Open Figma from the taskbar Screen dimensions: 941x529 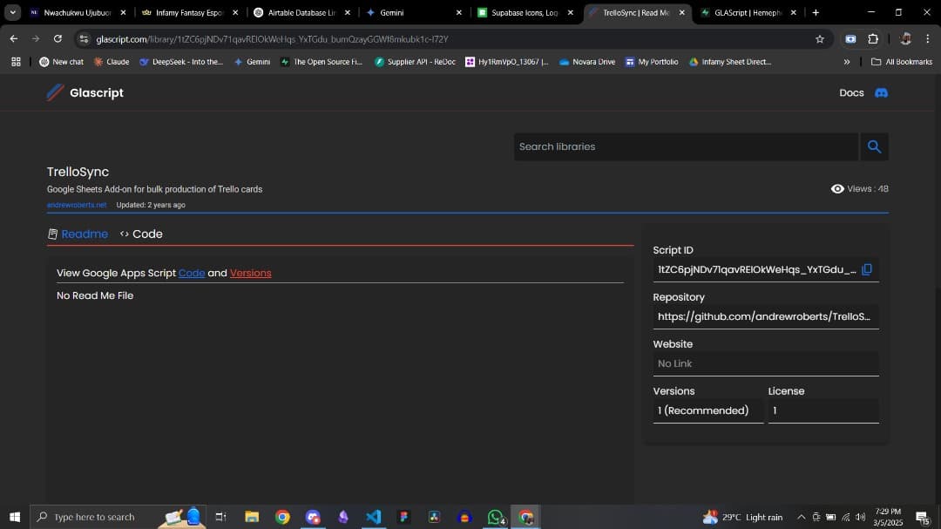(x=404, y=517)
